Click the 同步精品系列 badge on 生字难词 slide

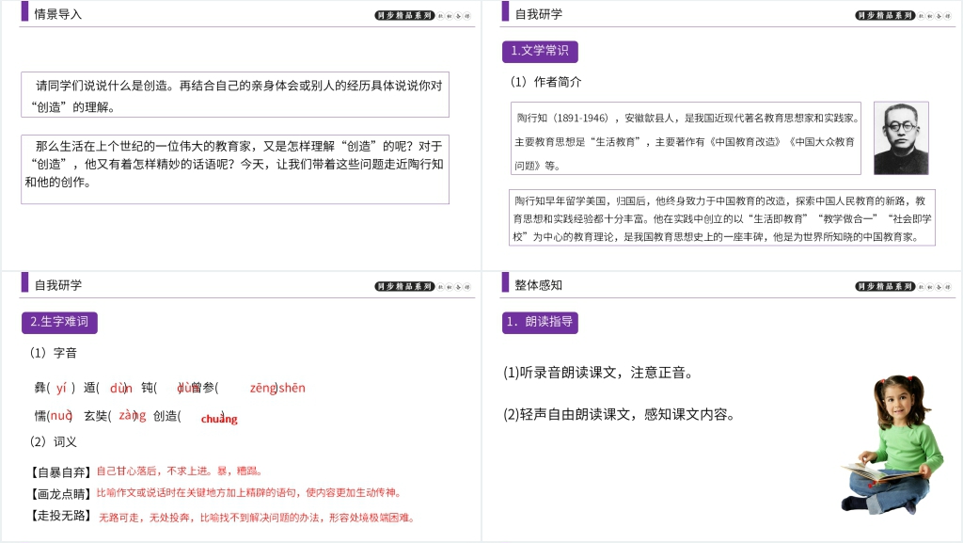tap(404, 287)
